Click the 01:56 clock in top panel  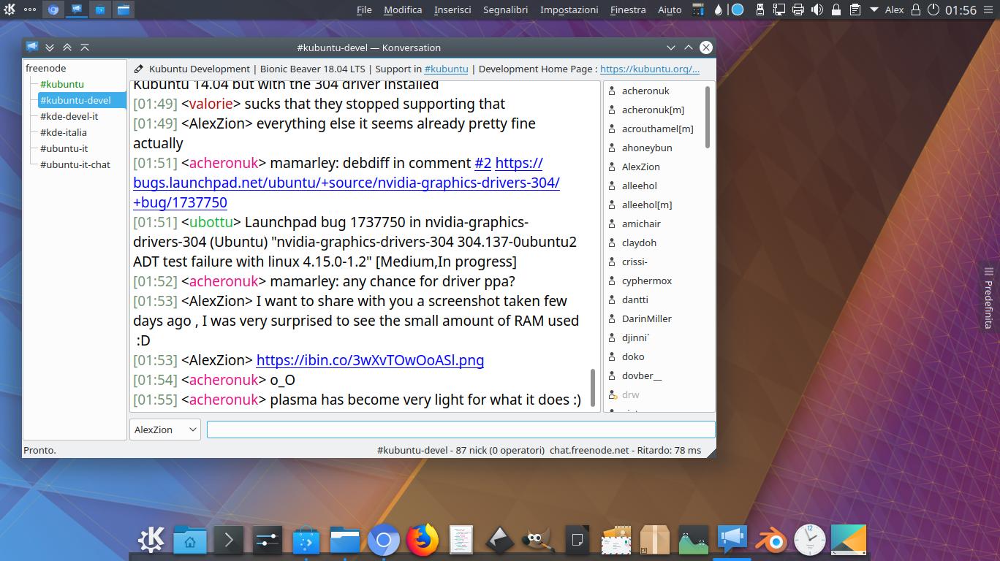(x=961, y=9)
